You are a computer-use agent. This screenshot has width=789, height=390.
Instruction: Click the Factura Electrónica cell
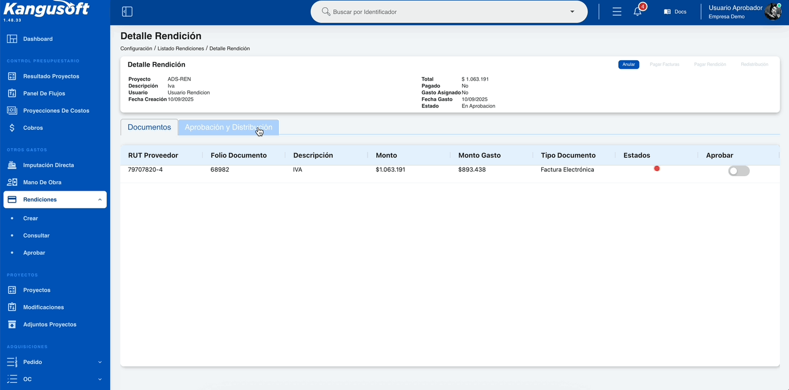coord(568,170)
